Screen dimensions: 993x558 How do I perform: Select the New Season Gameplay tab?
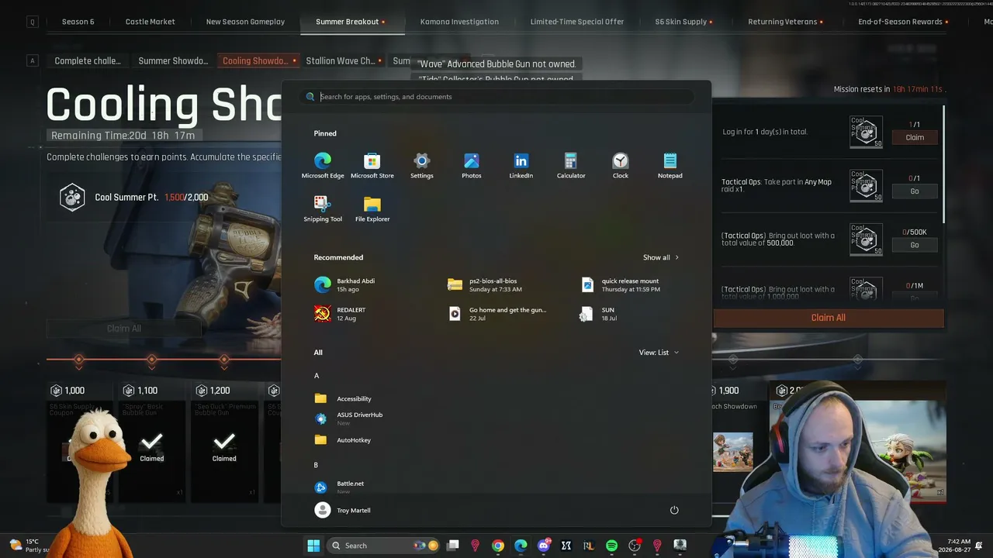(x=245, y=22)
